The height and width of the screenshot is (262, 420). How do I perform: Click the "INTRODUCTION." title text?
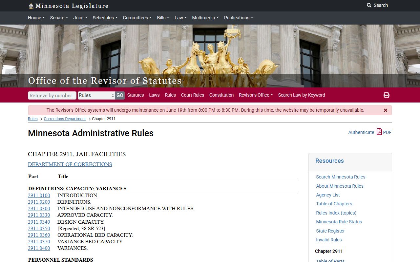click(x=78, y=196)
